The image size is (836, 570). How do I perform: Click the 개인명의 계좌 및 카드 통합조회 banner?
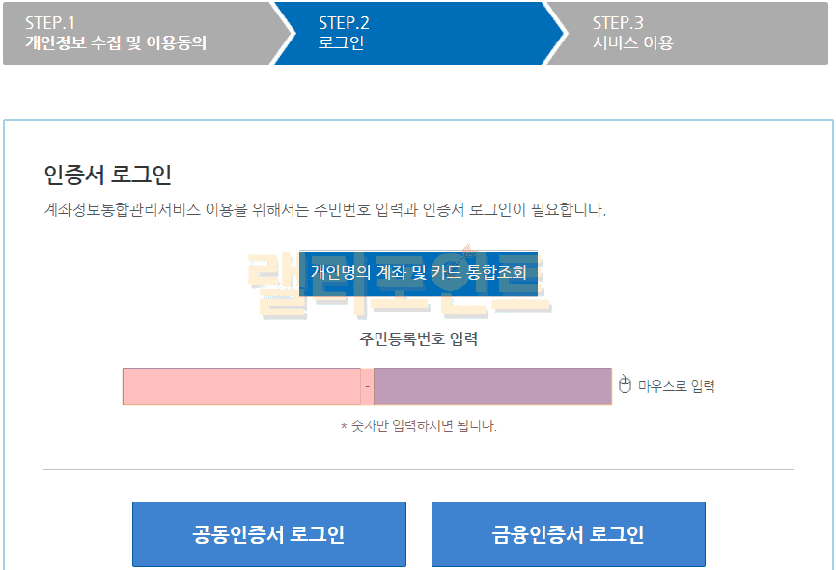(x=418, y=273)
